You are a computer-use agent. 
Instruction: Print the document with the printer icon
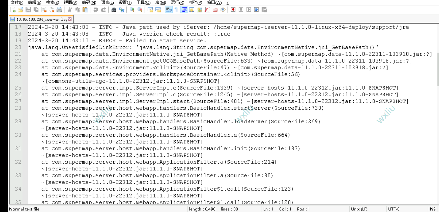pyautogui.click(x=59, y=10)
